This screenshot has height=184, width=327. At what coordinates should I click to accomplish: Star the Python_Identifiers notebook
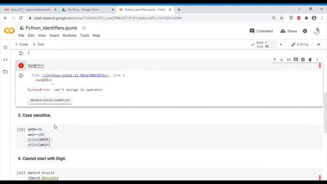pos(84,28)
